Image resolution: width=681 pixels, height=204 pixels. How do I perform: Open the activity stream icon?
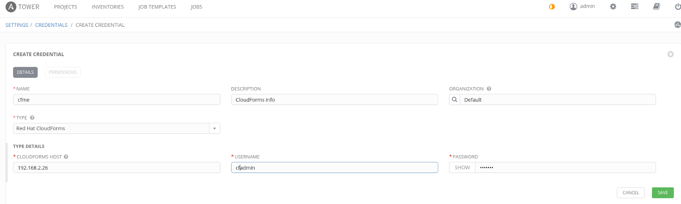[x=677, y=25]
